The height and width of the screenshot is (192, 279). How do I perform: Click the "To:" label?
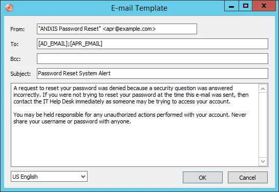point(14,44)
